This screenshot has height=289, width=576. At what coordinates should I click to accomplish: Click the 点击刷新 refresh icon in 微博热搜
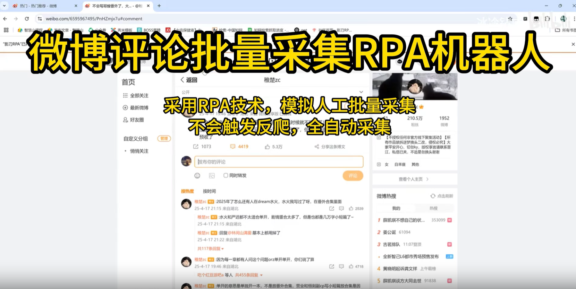433,196
